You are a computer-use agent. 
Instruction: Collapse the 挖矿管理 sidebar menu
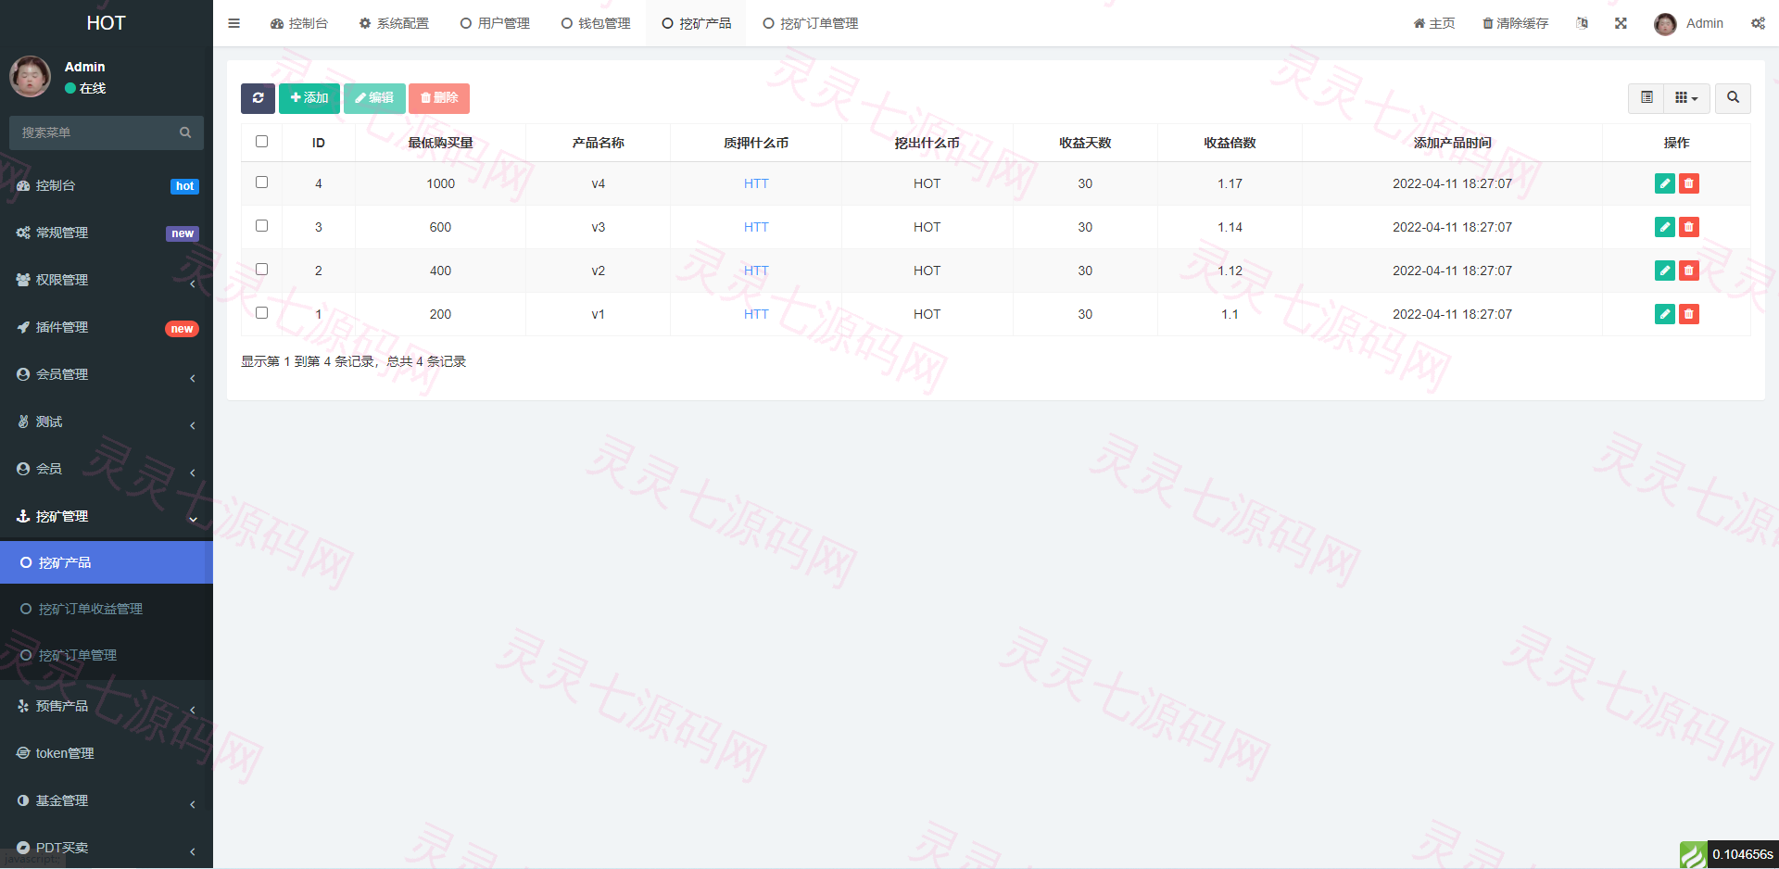click(107, 516)
